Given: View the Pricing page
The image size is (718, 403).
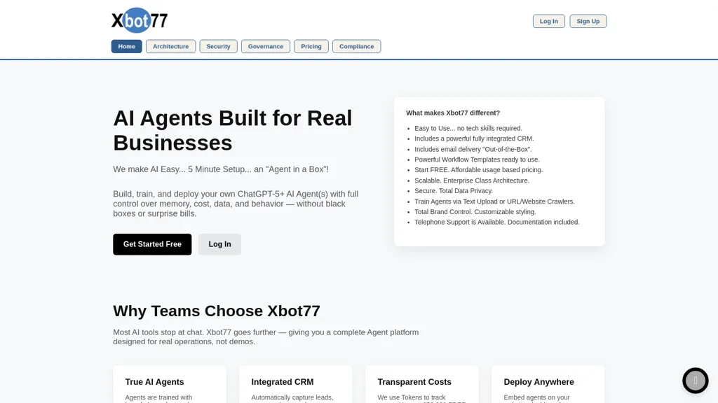Looking at the screenshot, I should pos(311,46).
